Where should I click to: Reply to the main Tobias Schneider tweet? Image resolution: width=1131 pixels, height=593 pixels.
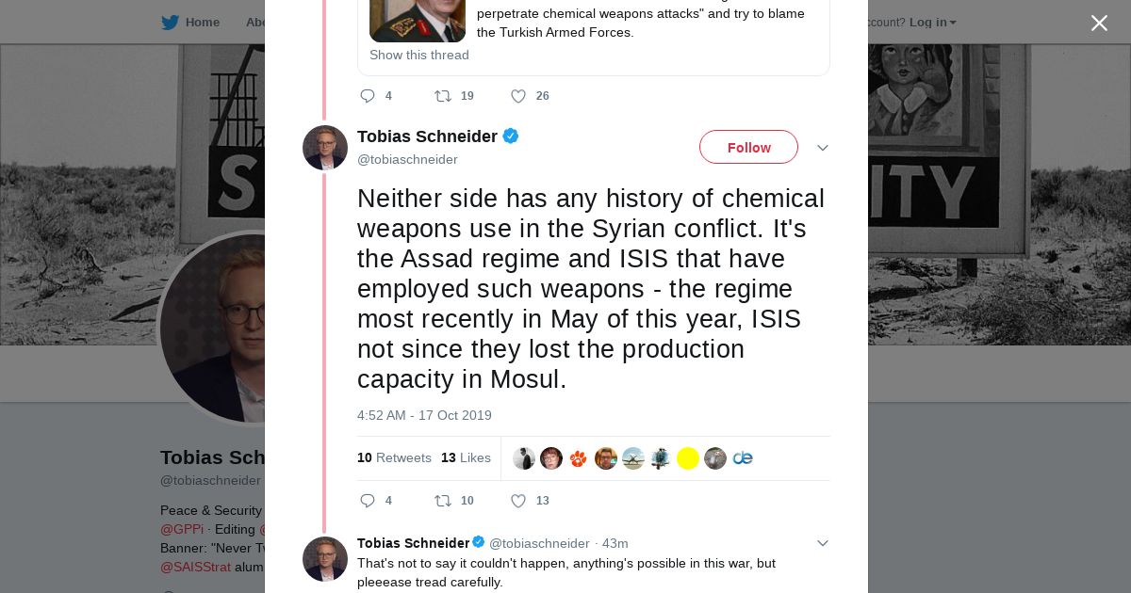(x=369, y=501)
